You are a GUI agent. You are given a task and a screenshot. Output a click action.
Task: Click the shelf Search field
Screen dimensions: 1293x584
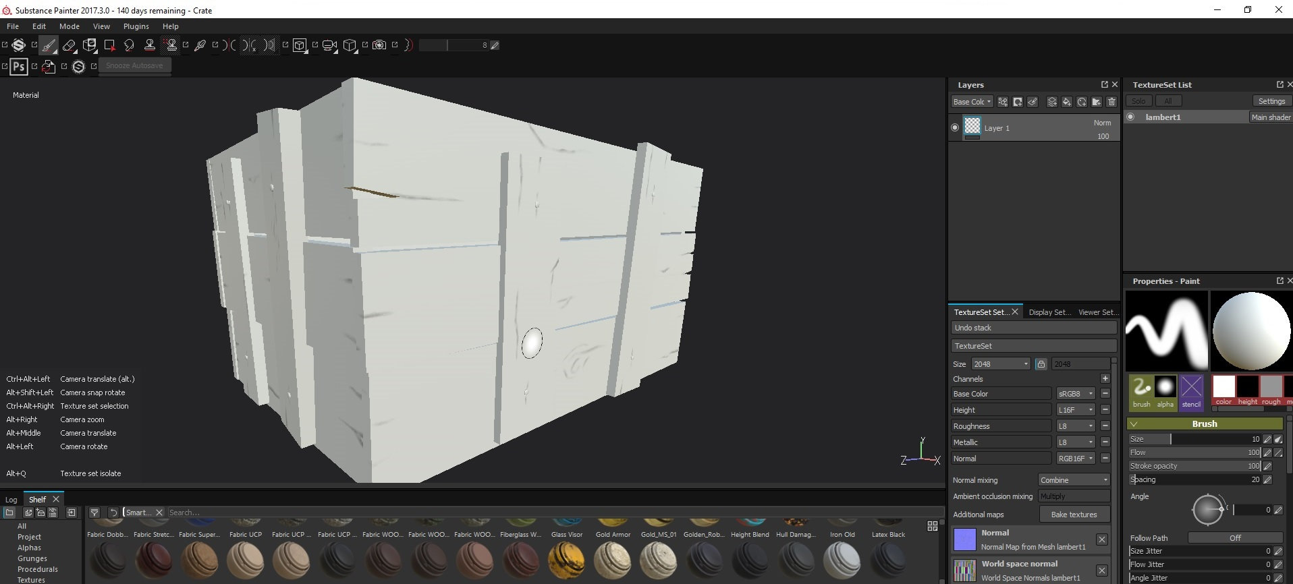[553, 513]
